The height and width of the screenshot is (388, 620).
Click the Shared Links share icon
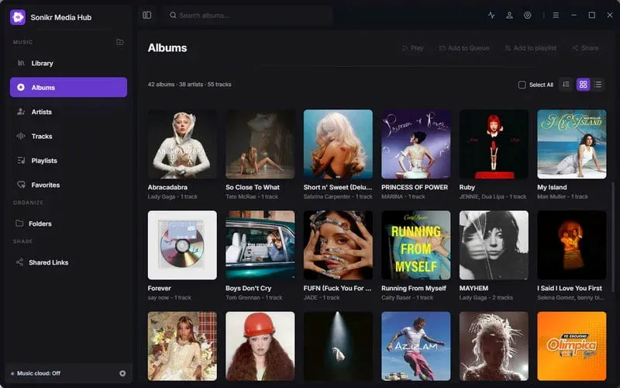(x=19, y=262)
